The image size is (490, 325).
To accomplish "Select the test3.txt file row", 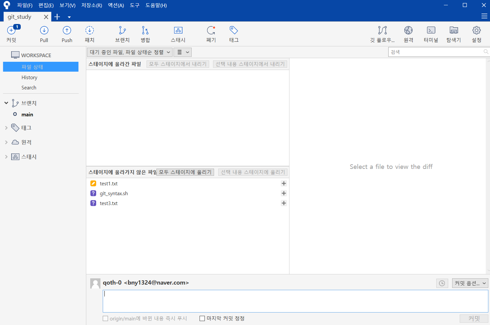I will pos(188,203).
